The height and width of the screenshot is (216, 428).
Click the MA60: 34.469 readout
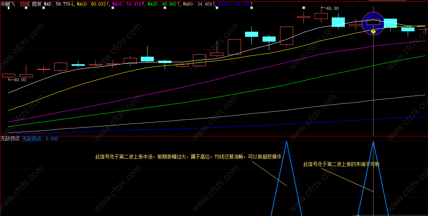198,4
